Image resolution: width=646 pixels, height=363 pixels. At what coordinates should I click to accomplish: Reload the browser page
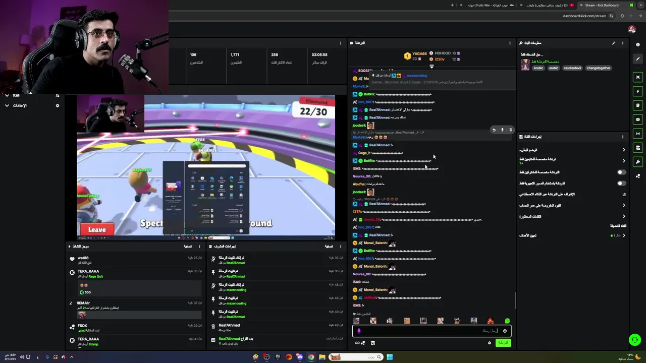(x=622, y=16)
